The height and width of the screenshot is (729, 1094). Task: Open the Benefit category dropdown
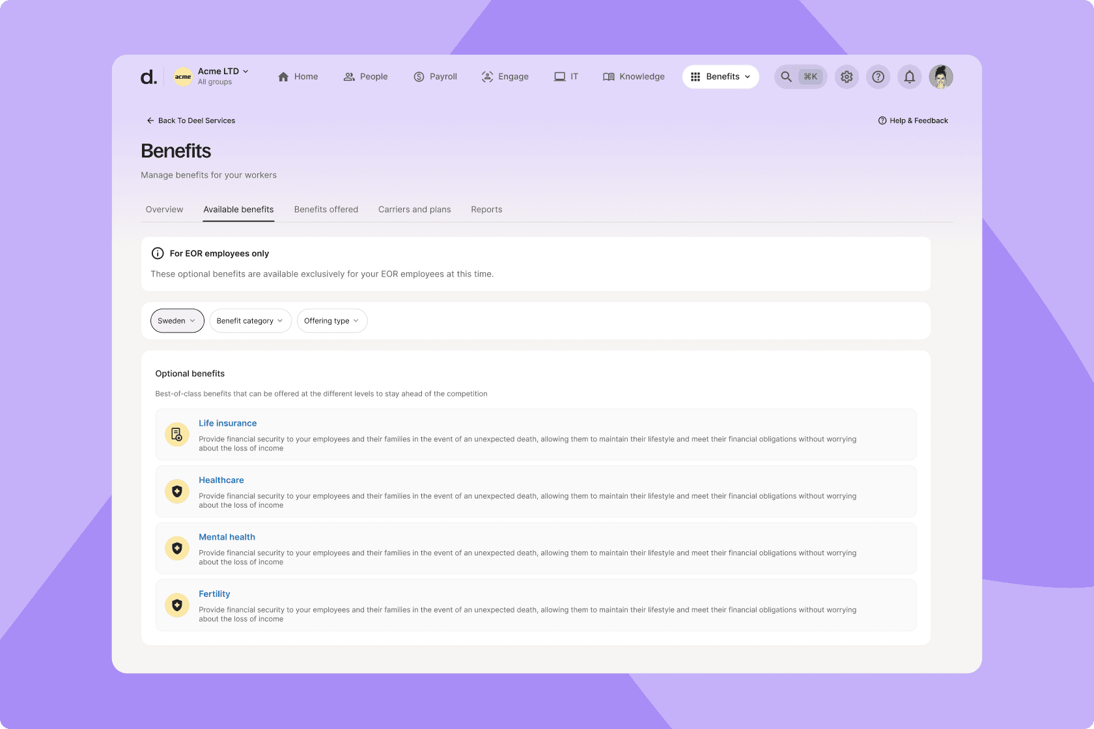point(250,321)
